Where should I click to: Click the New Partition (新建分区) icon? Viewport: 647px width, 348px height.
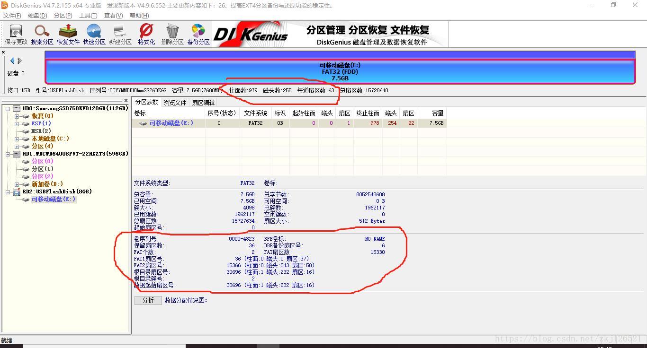coord(120,35)
